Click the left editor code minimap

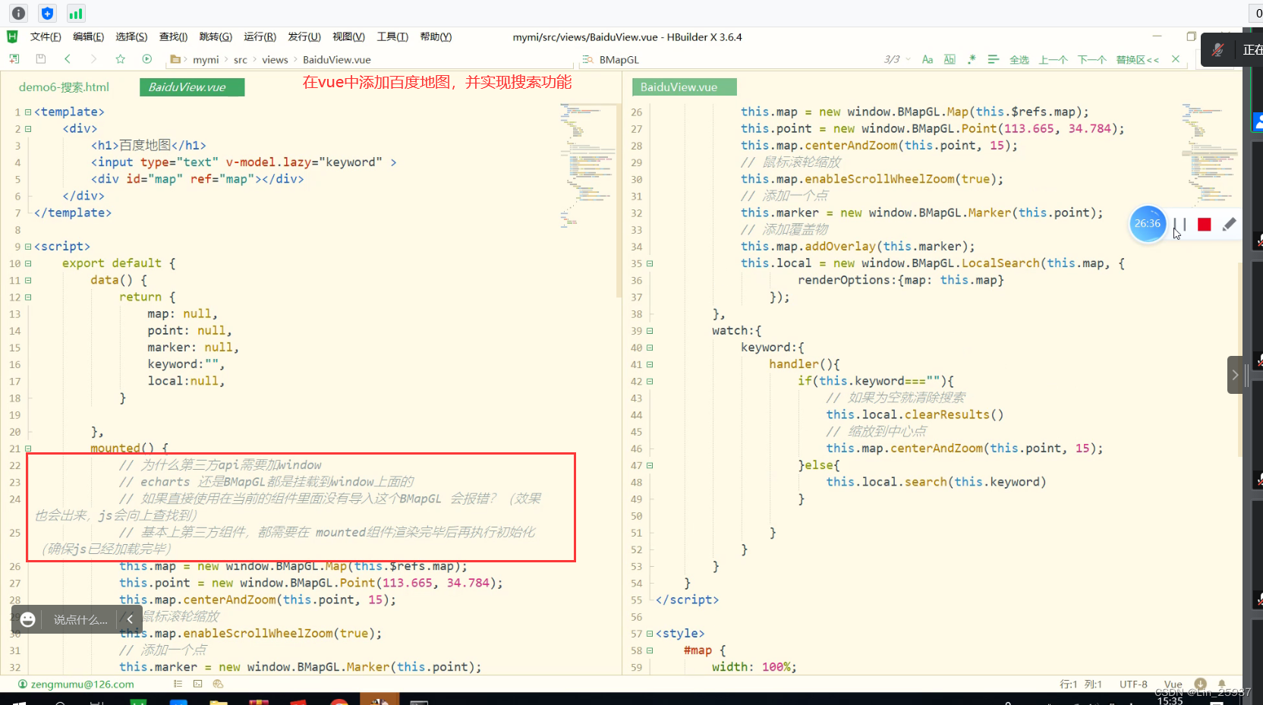pos(589,167)
